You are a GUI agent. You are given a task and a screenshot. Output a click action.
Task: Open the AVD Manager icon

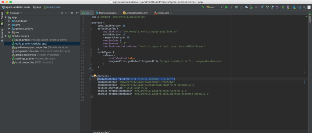pos(288,7)
